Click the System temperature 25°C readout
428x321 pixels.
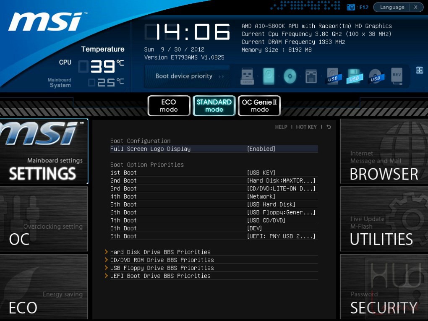click(x=106, y=82)
